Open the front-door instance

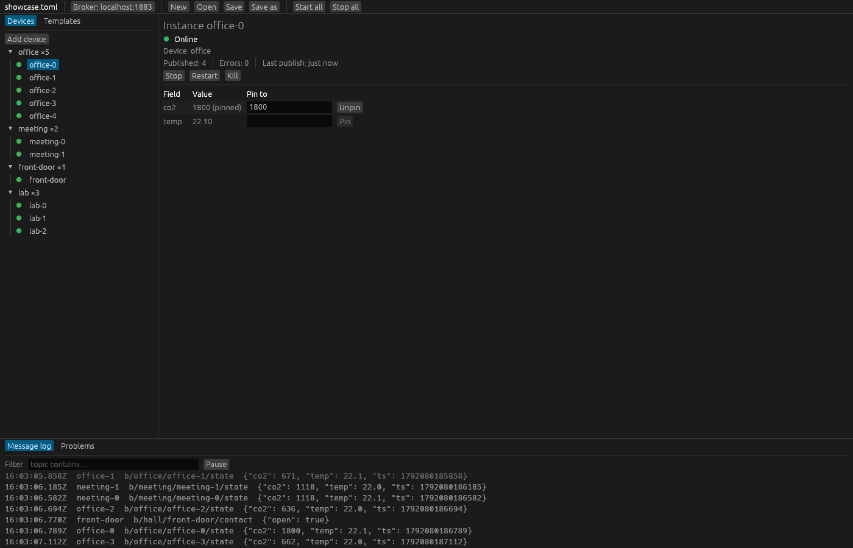48,180
